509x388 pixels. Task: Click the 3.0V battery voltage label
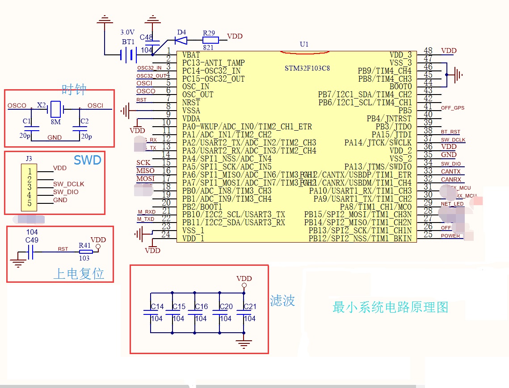coord(127,33)
